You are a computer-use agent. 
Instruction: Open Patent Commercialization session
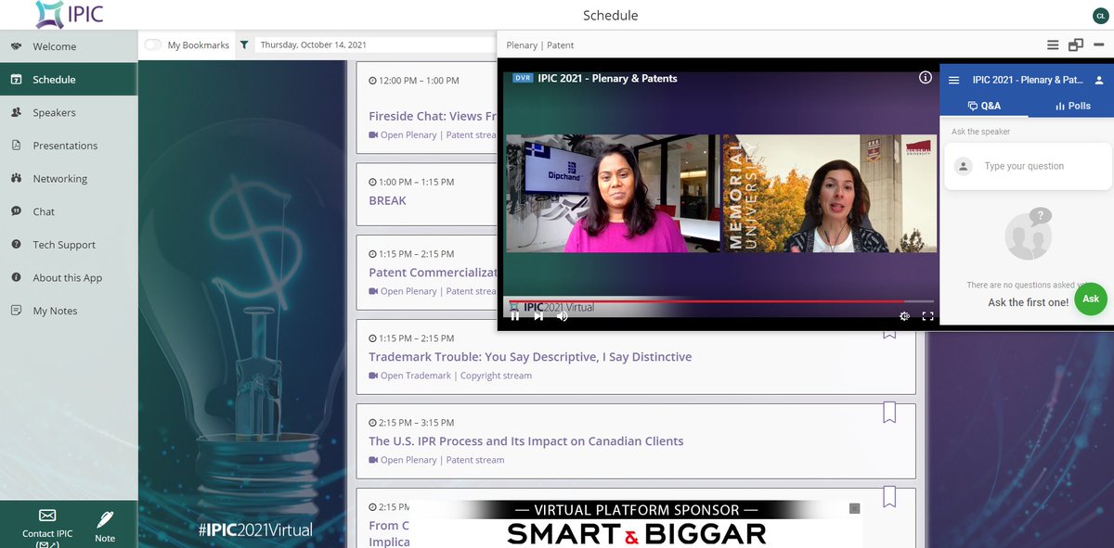(433, 273)
